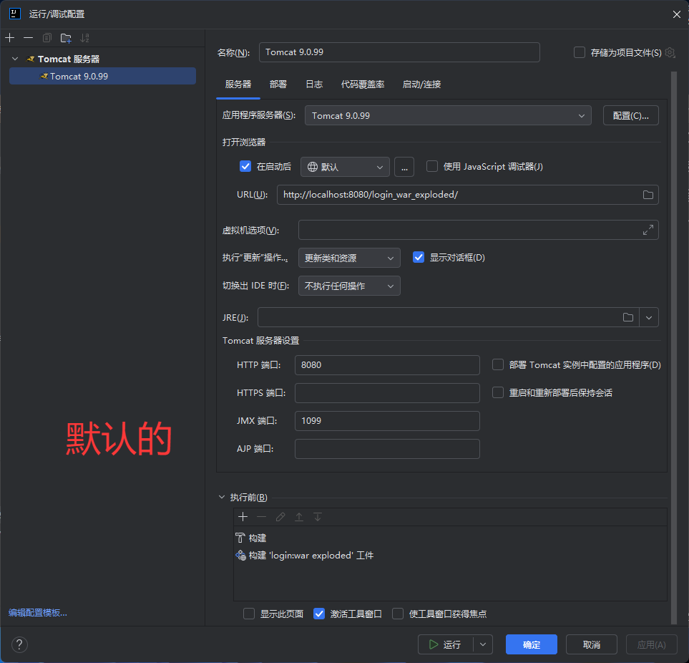This screenshot has height=663, width=689.
Task: Uncheck 显示对话框 checkbox
Action: point(419,258)
